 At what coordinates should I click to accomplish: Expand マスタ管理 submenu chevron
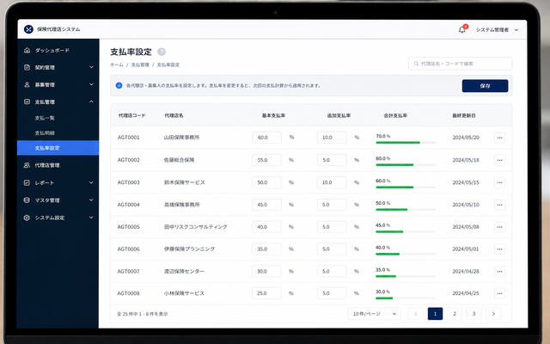click(91, 200)
